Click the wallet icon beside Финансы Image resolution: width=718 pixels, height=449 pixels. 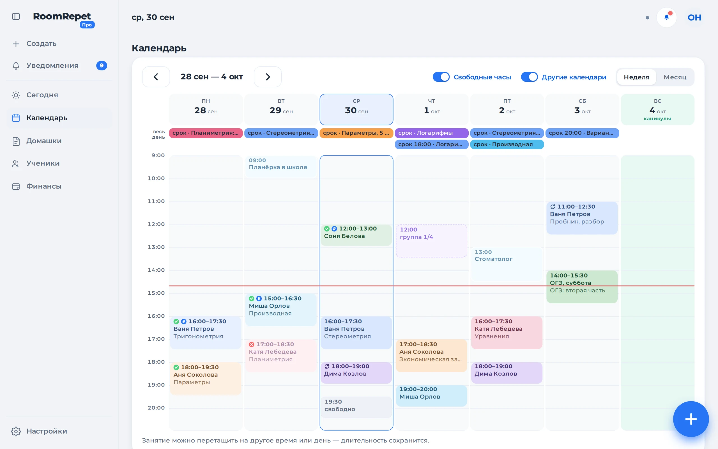click(16, 187)
